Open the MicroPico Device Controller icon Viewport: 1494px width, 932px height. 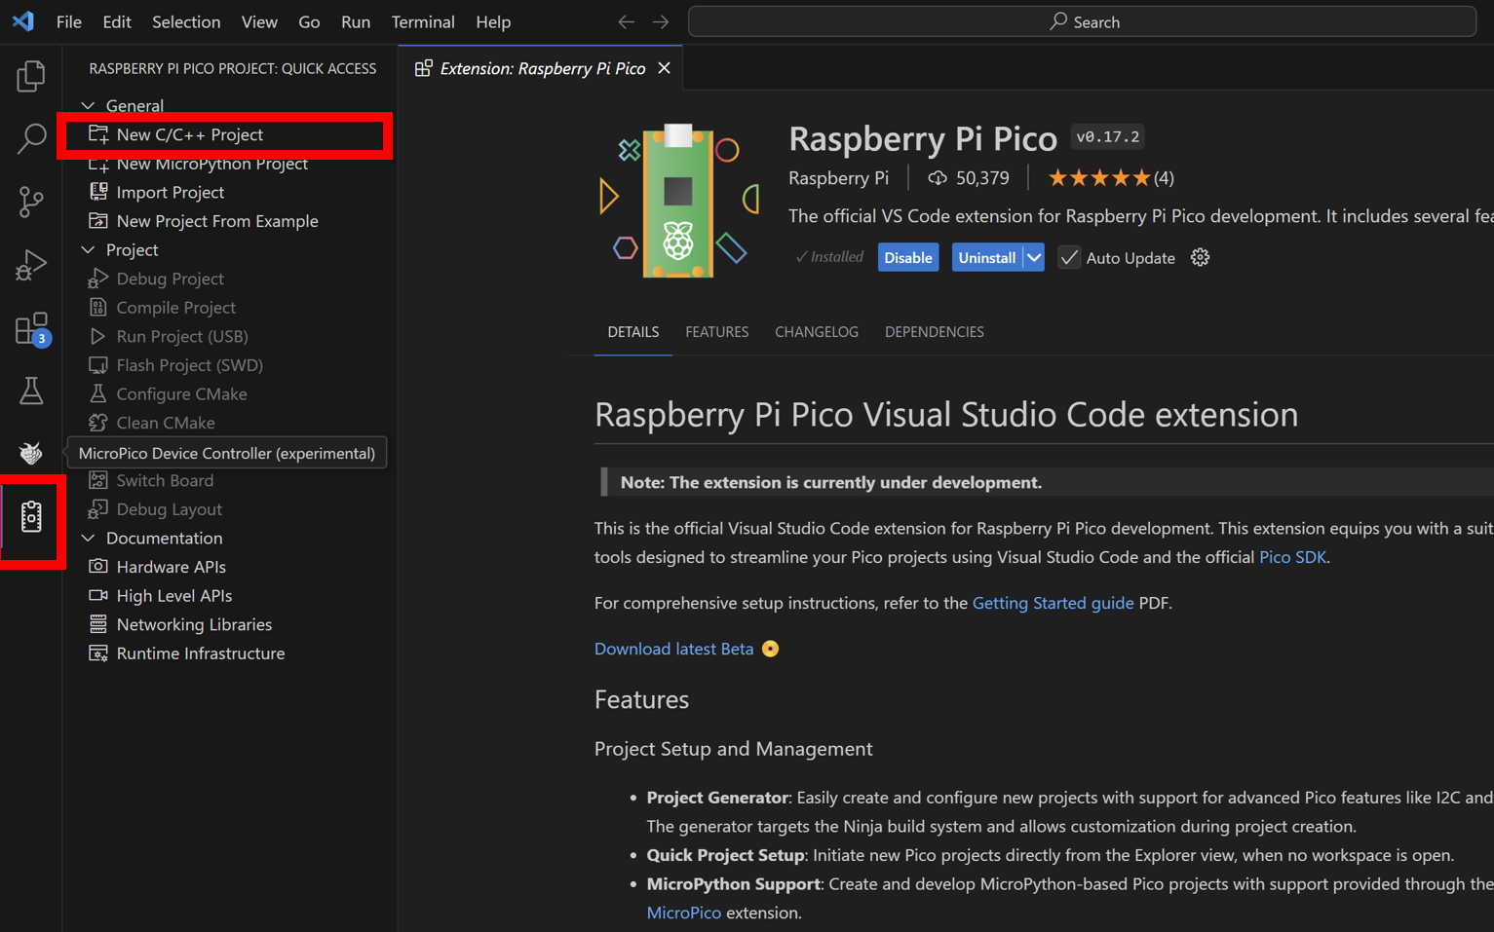coord(30,453)
